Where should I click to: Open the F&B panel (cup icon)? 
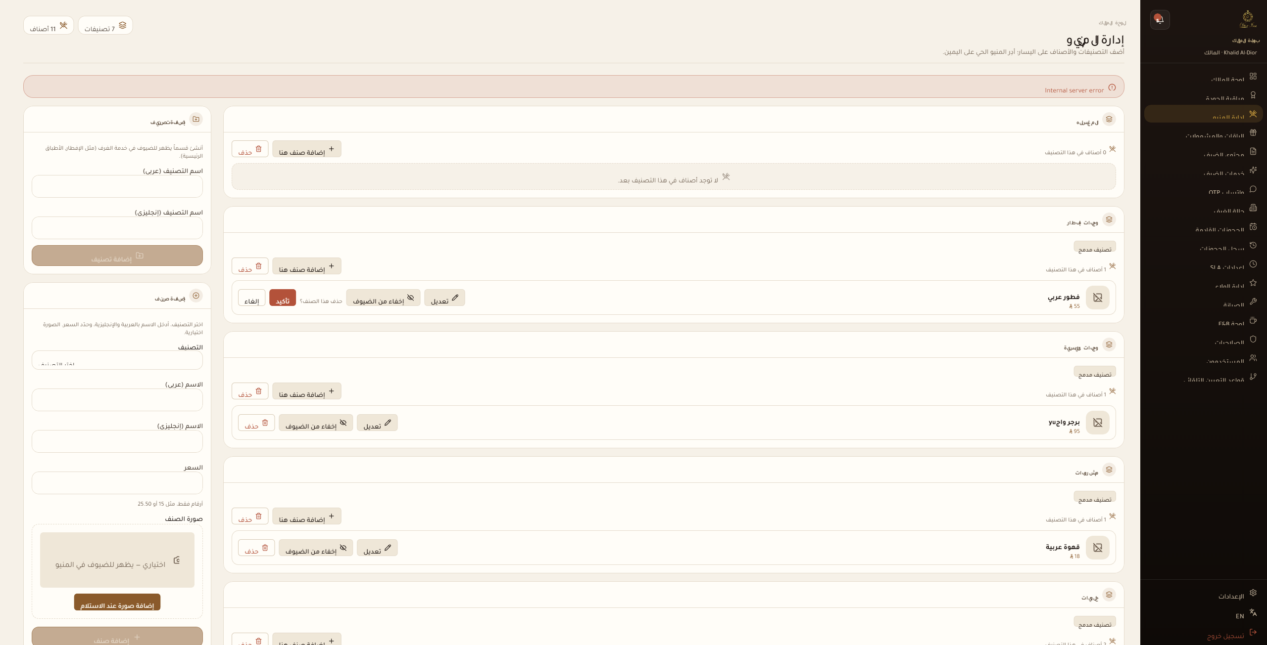(x=1204, y=320)
